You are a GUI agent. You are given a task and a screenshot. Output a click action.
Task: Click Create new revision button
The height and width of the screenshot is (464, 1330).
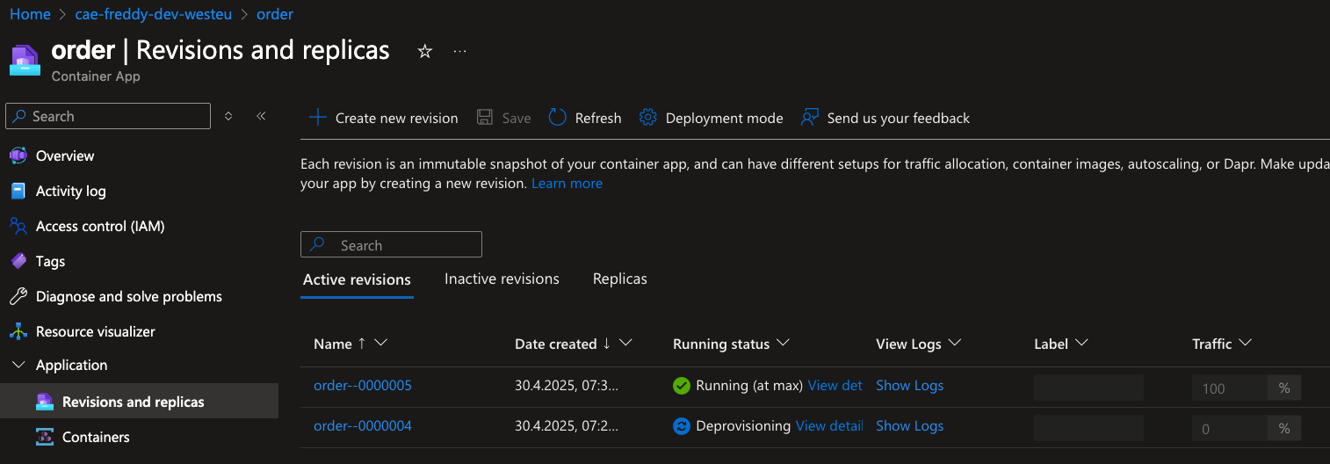[383, 118]
